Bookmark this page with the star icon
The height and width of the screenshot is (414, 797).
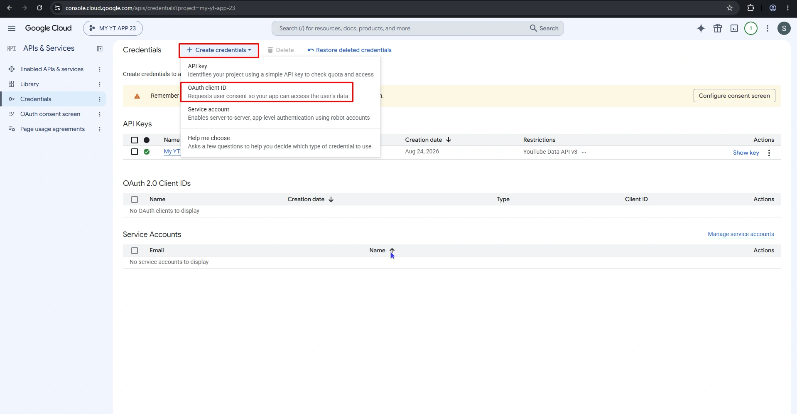tap(730, 8)
